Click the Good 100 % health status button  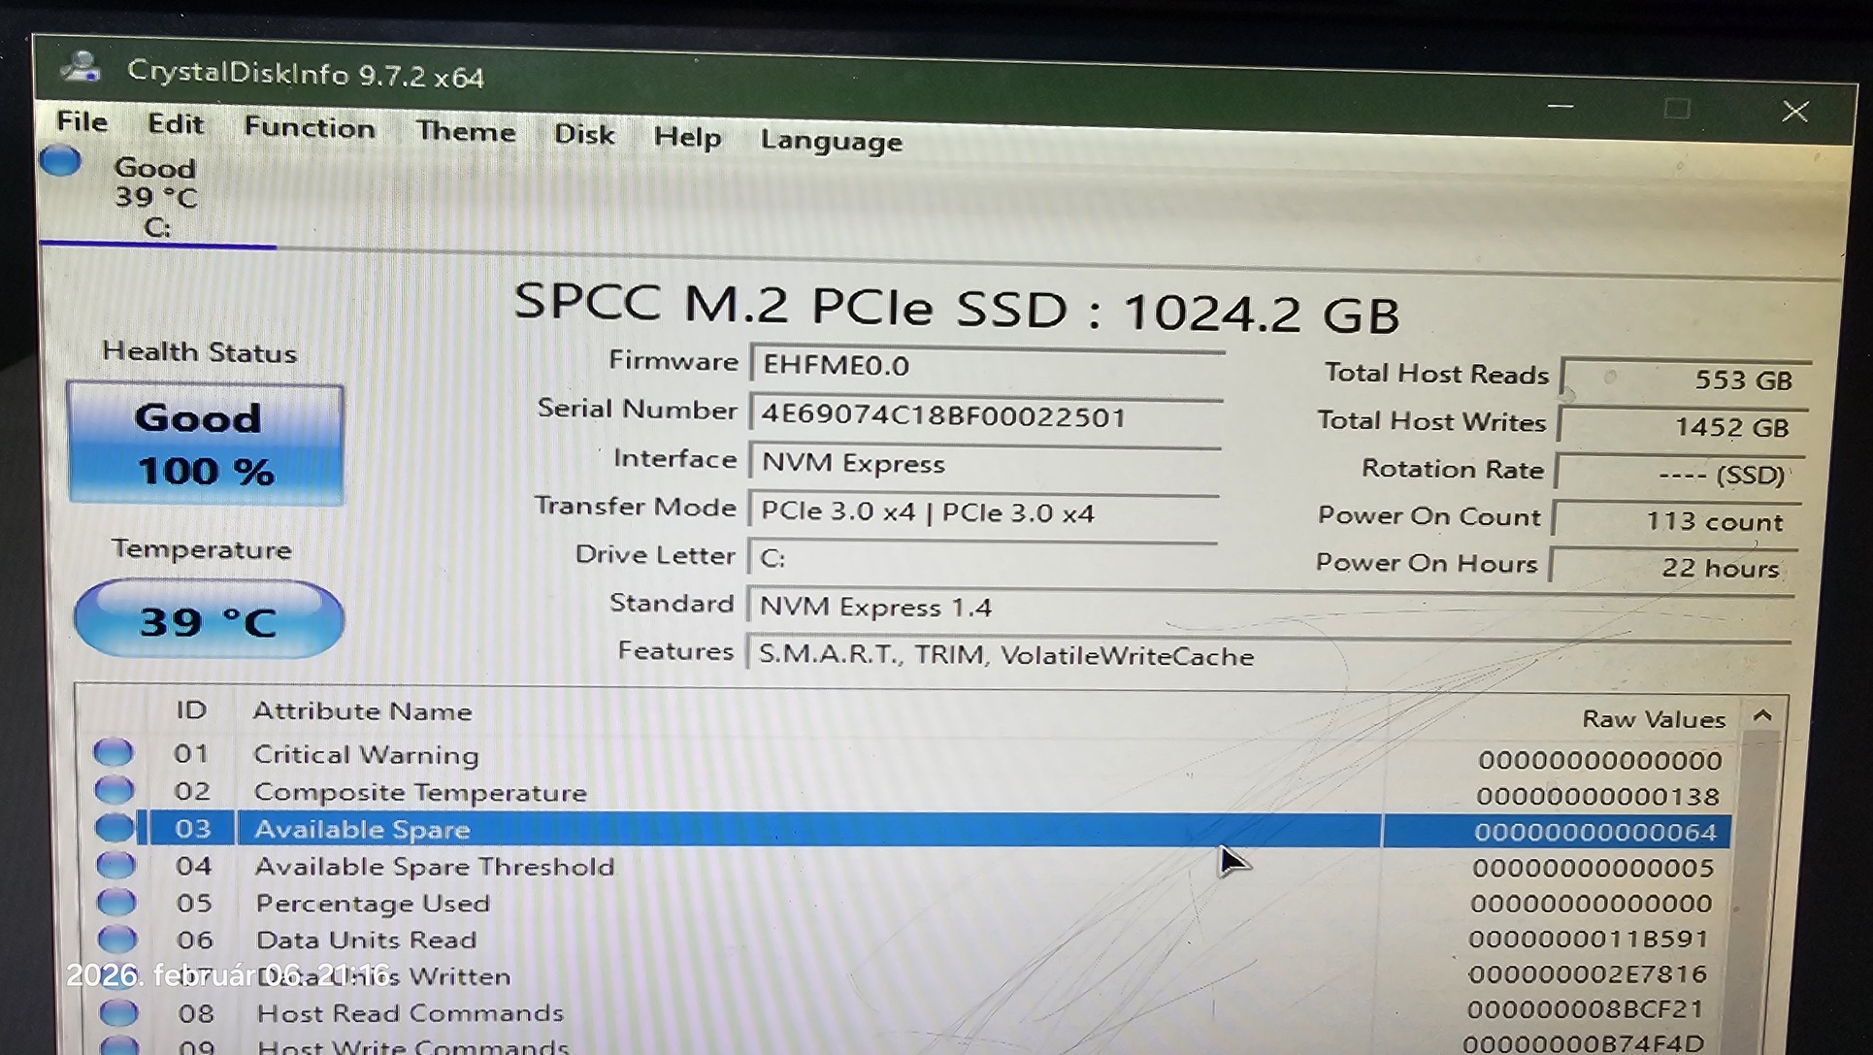pos(205,445)
